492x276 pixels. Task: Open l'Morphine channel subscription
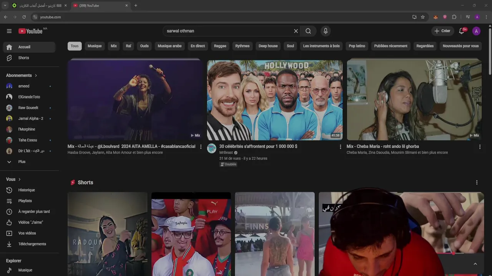tap(30, 129)
